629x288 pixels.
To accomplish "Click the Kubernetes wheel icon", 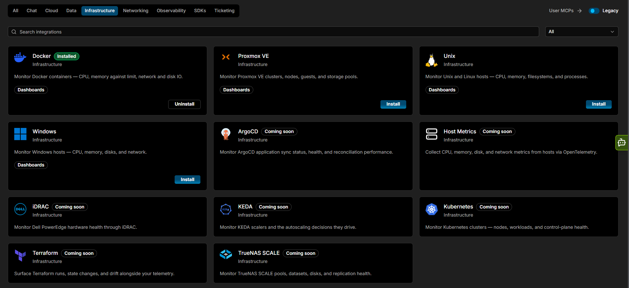I will 431,209.
